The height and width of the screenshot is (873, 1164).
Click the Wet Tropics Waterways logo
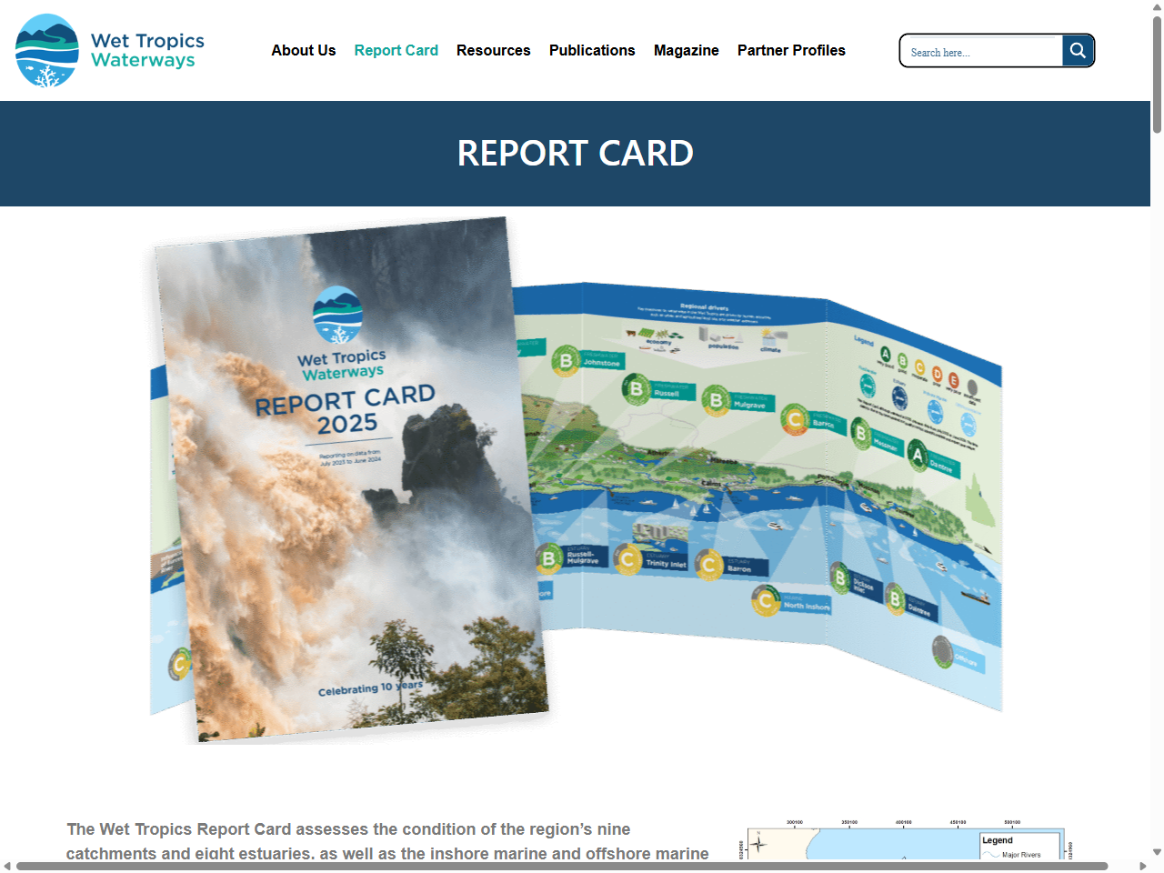[109, 50]
